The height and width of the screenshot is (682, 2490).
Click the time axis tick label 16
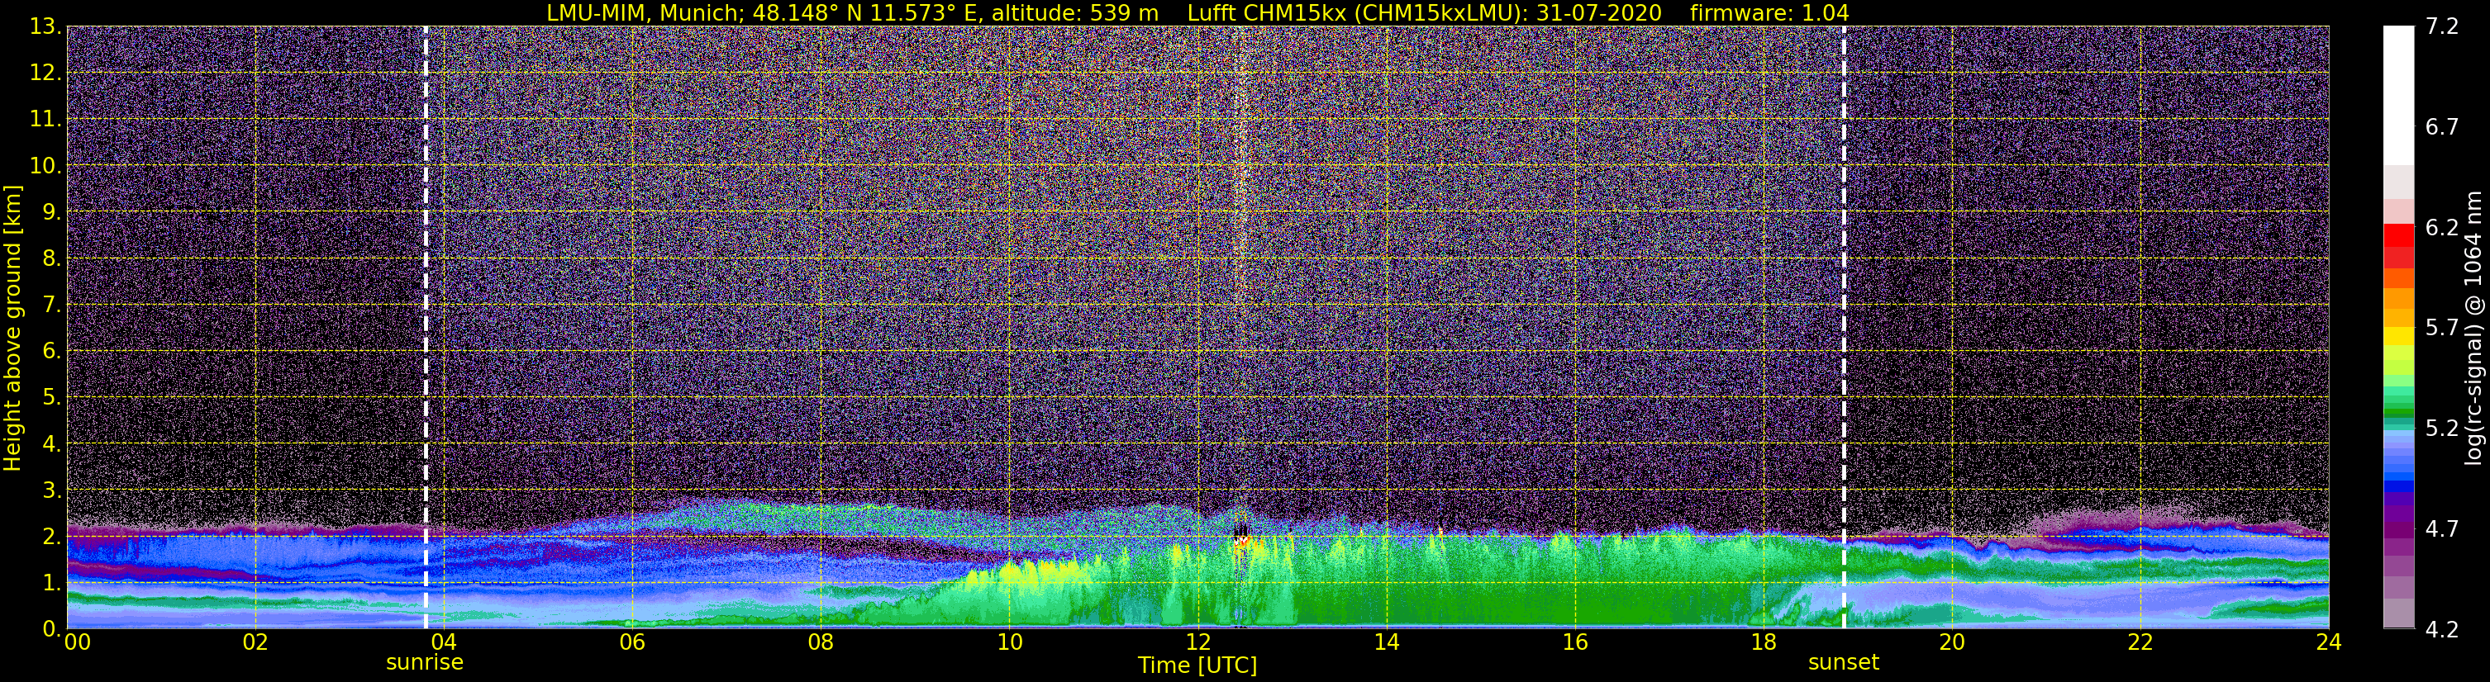(x=1574, y=642)
